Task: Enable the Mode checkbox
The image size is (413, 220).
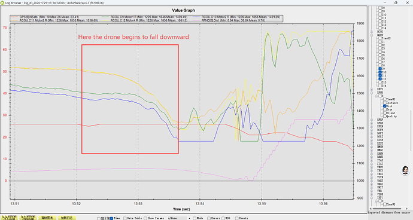Action: [195, 218]
